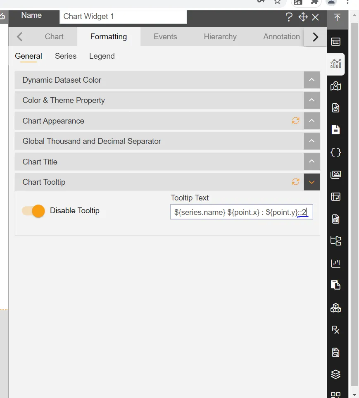Select the Formatting tab
359x398 pixels.
[109, 36]
